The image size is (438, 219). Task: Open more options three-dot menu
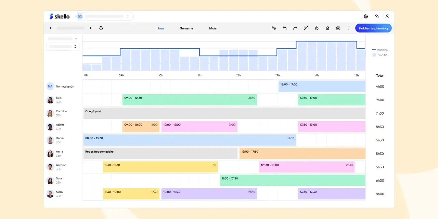(x=349, y=28)
